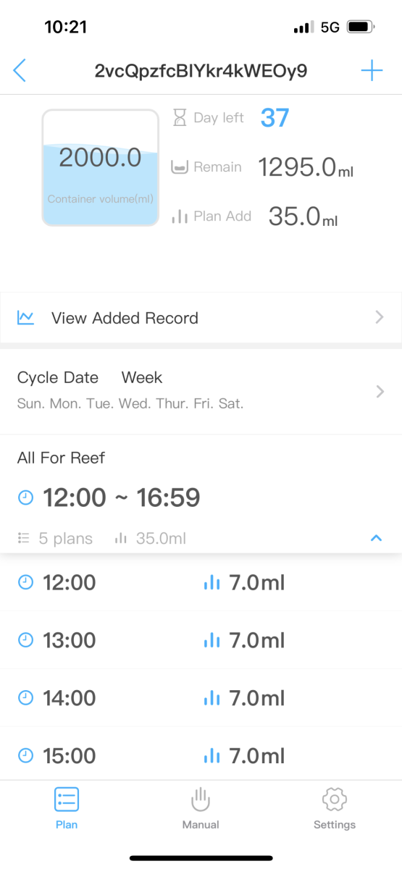Switch to the Plan tab
Viewport: 402px width, 869px height.
(67, 808)
